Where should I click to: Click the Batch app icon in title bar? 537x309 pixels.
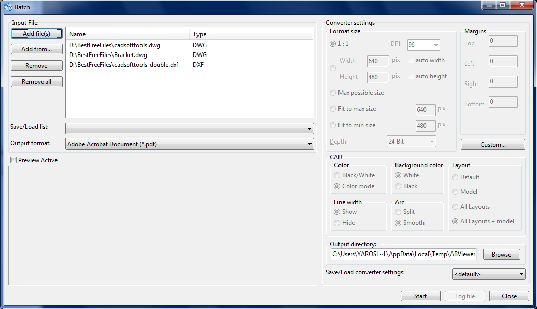[8, 7]
